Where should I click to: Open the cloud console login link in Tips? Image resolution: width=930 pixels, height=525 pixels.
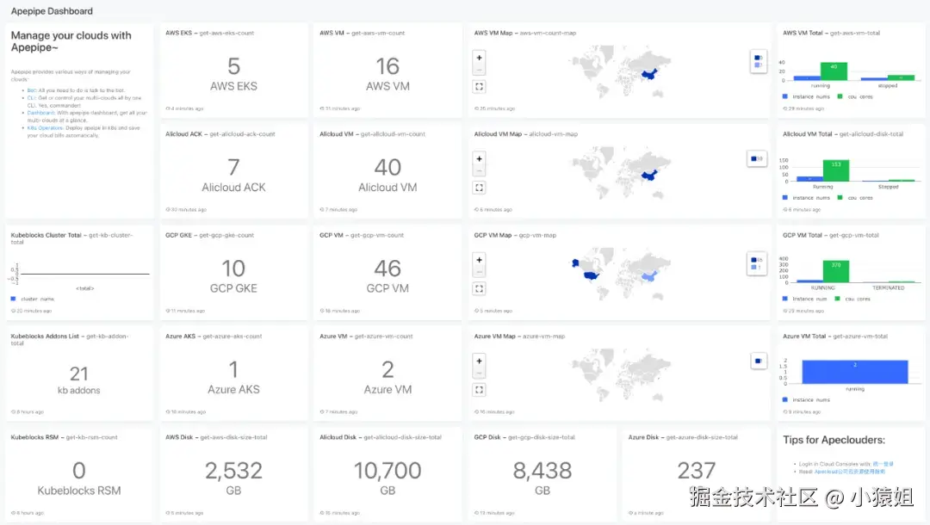[x=883, y=464]
